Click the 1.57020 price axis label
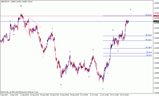 [156, 83]
